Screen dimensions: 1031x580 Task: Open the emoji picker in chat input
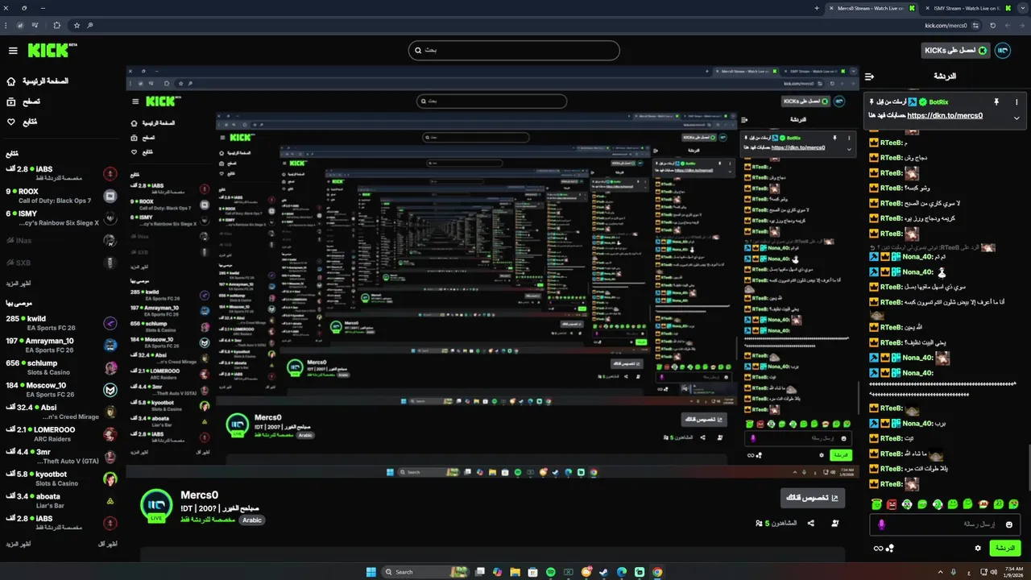(x=1009, y=524)
